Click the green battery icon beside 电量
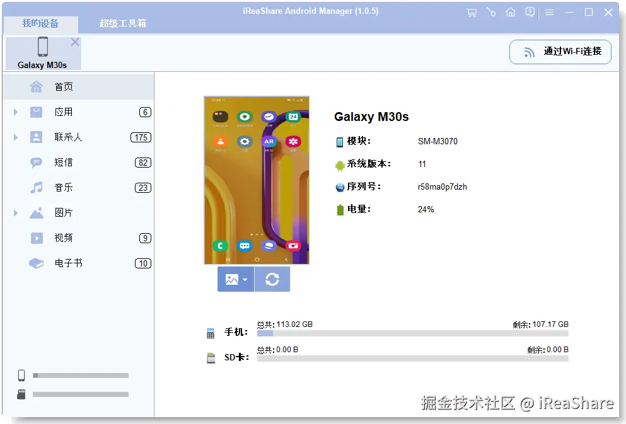The width and height of the screenshot is (626, 424). [x=340, y=210]
